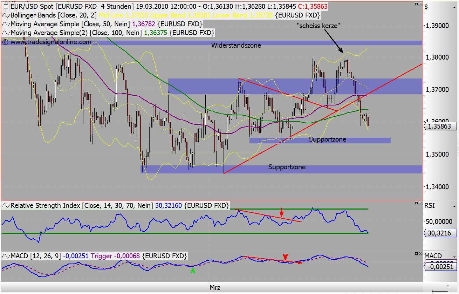Click the candlestick icon beside EUR/USD Spot legend
Viewport: 459px width, 294px height.
pos(6,7)
